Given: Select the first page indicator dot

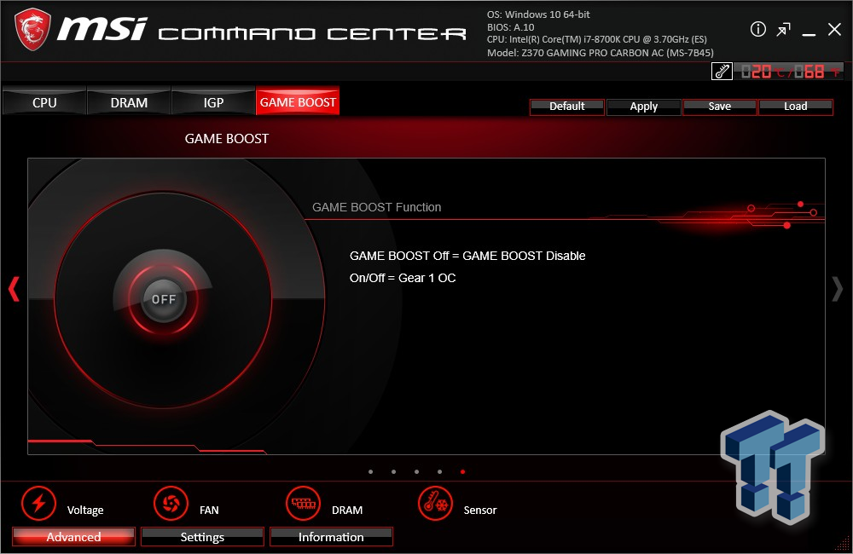Looking at the screenshot, I should tap(370, 472).
